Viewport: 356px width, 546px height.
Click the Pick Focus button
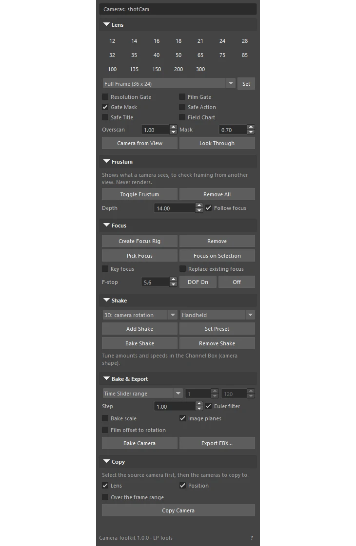click(140, 256)
